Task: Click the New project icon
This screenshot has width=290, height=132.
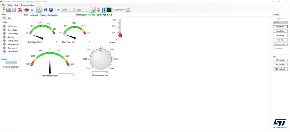Action: click(x=3, y=10)
